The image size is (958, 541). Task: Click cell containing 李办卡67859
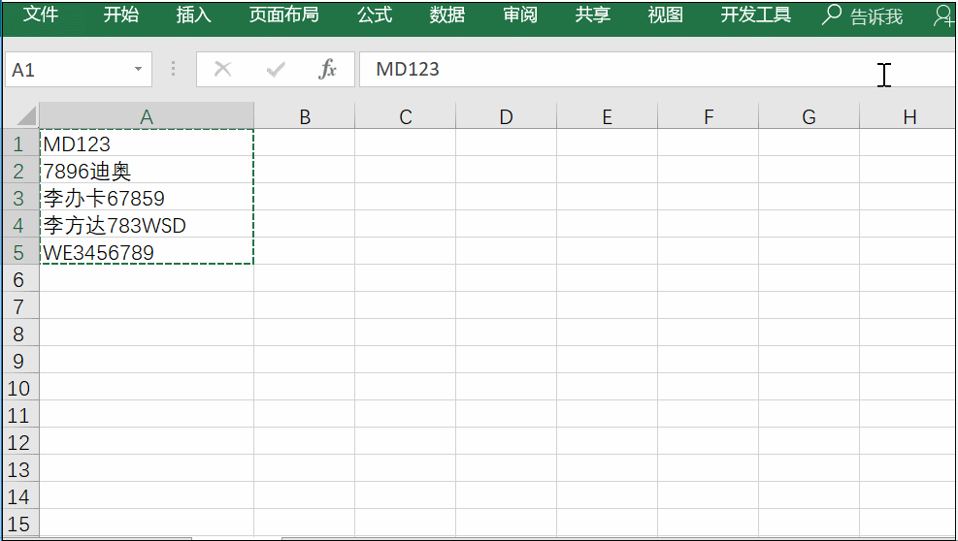(x=147, y=198)
